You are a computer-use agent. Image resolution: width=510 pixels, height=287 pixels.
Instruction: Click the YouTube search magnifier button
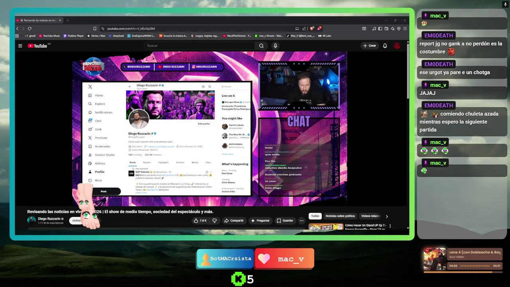pos(261,46)
